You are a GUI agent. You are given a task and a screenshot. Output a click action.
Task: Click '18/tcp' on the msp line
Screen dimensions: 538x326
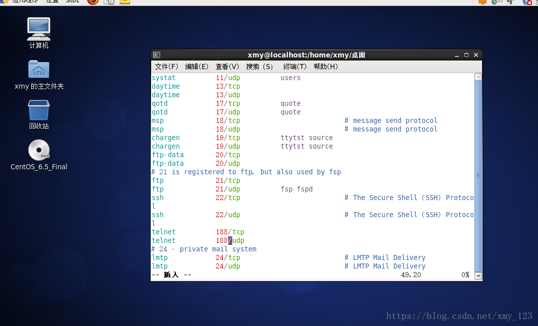pos(228,121)
